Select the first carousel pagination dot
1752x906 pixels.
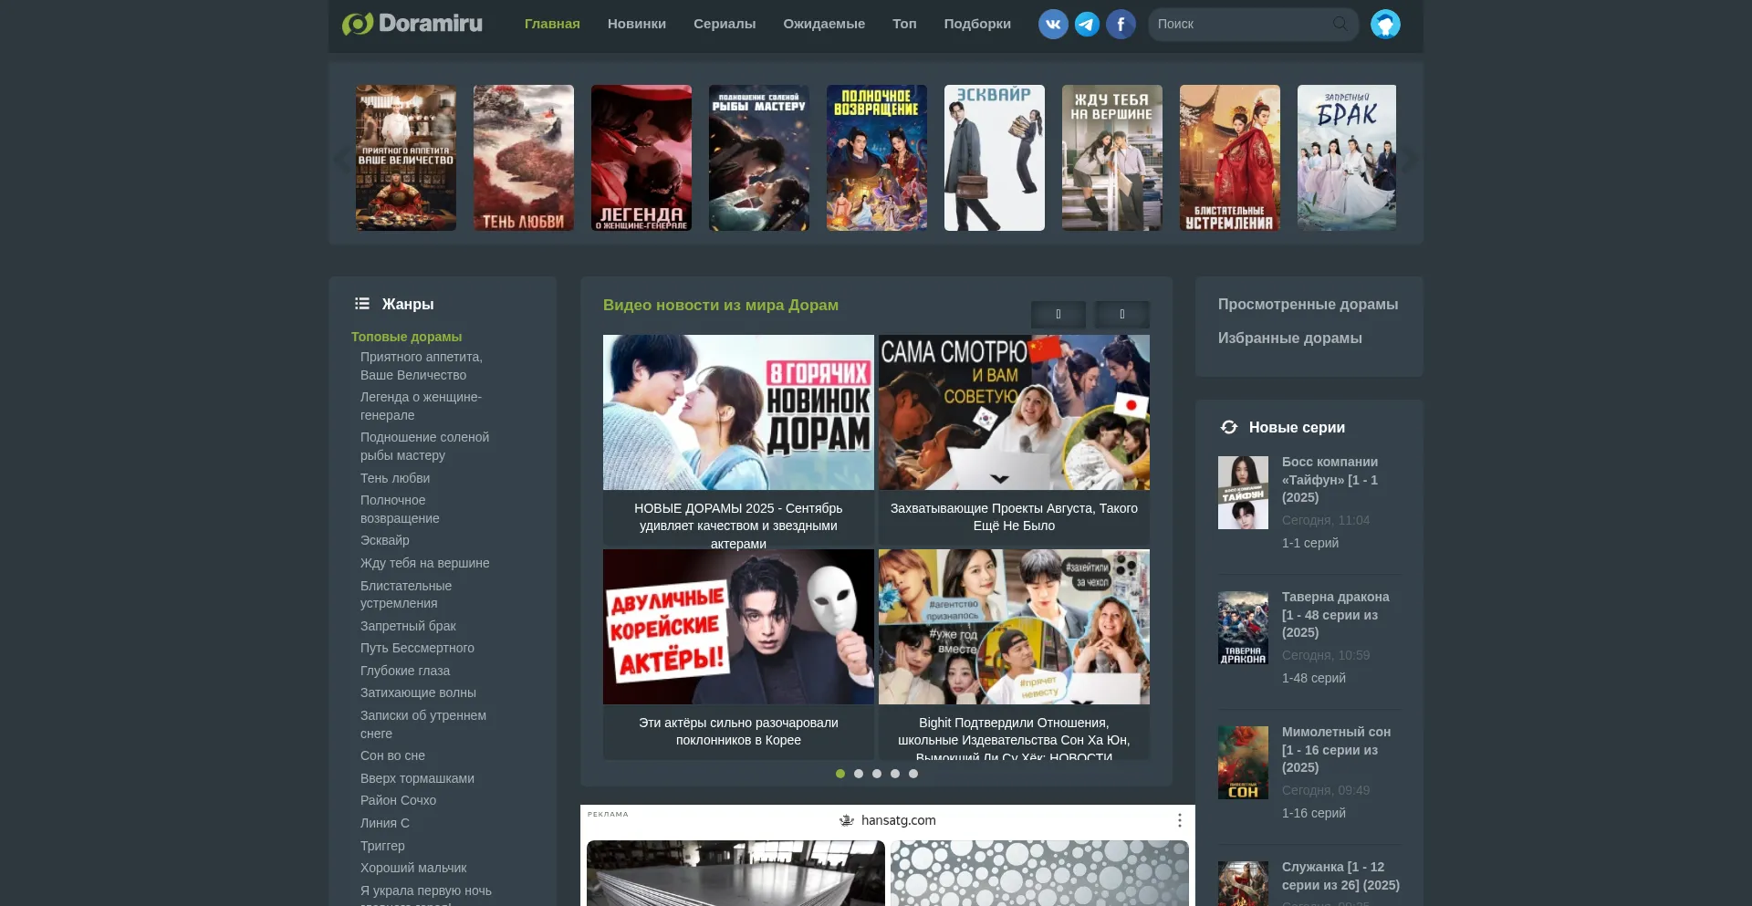click(x=840, y=774)
